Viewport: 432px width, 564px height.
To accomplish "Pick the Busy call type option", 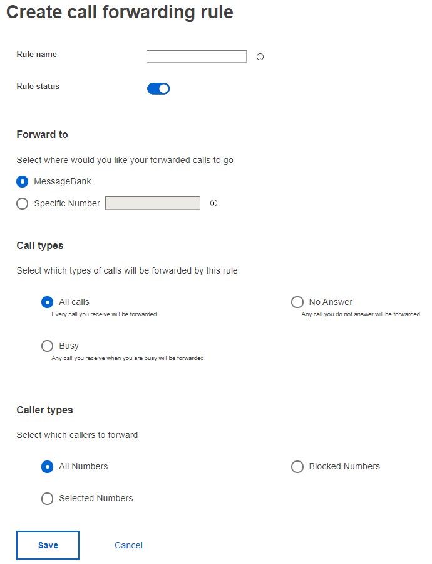I will coord(47,346).
